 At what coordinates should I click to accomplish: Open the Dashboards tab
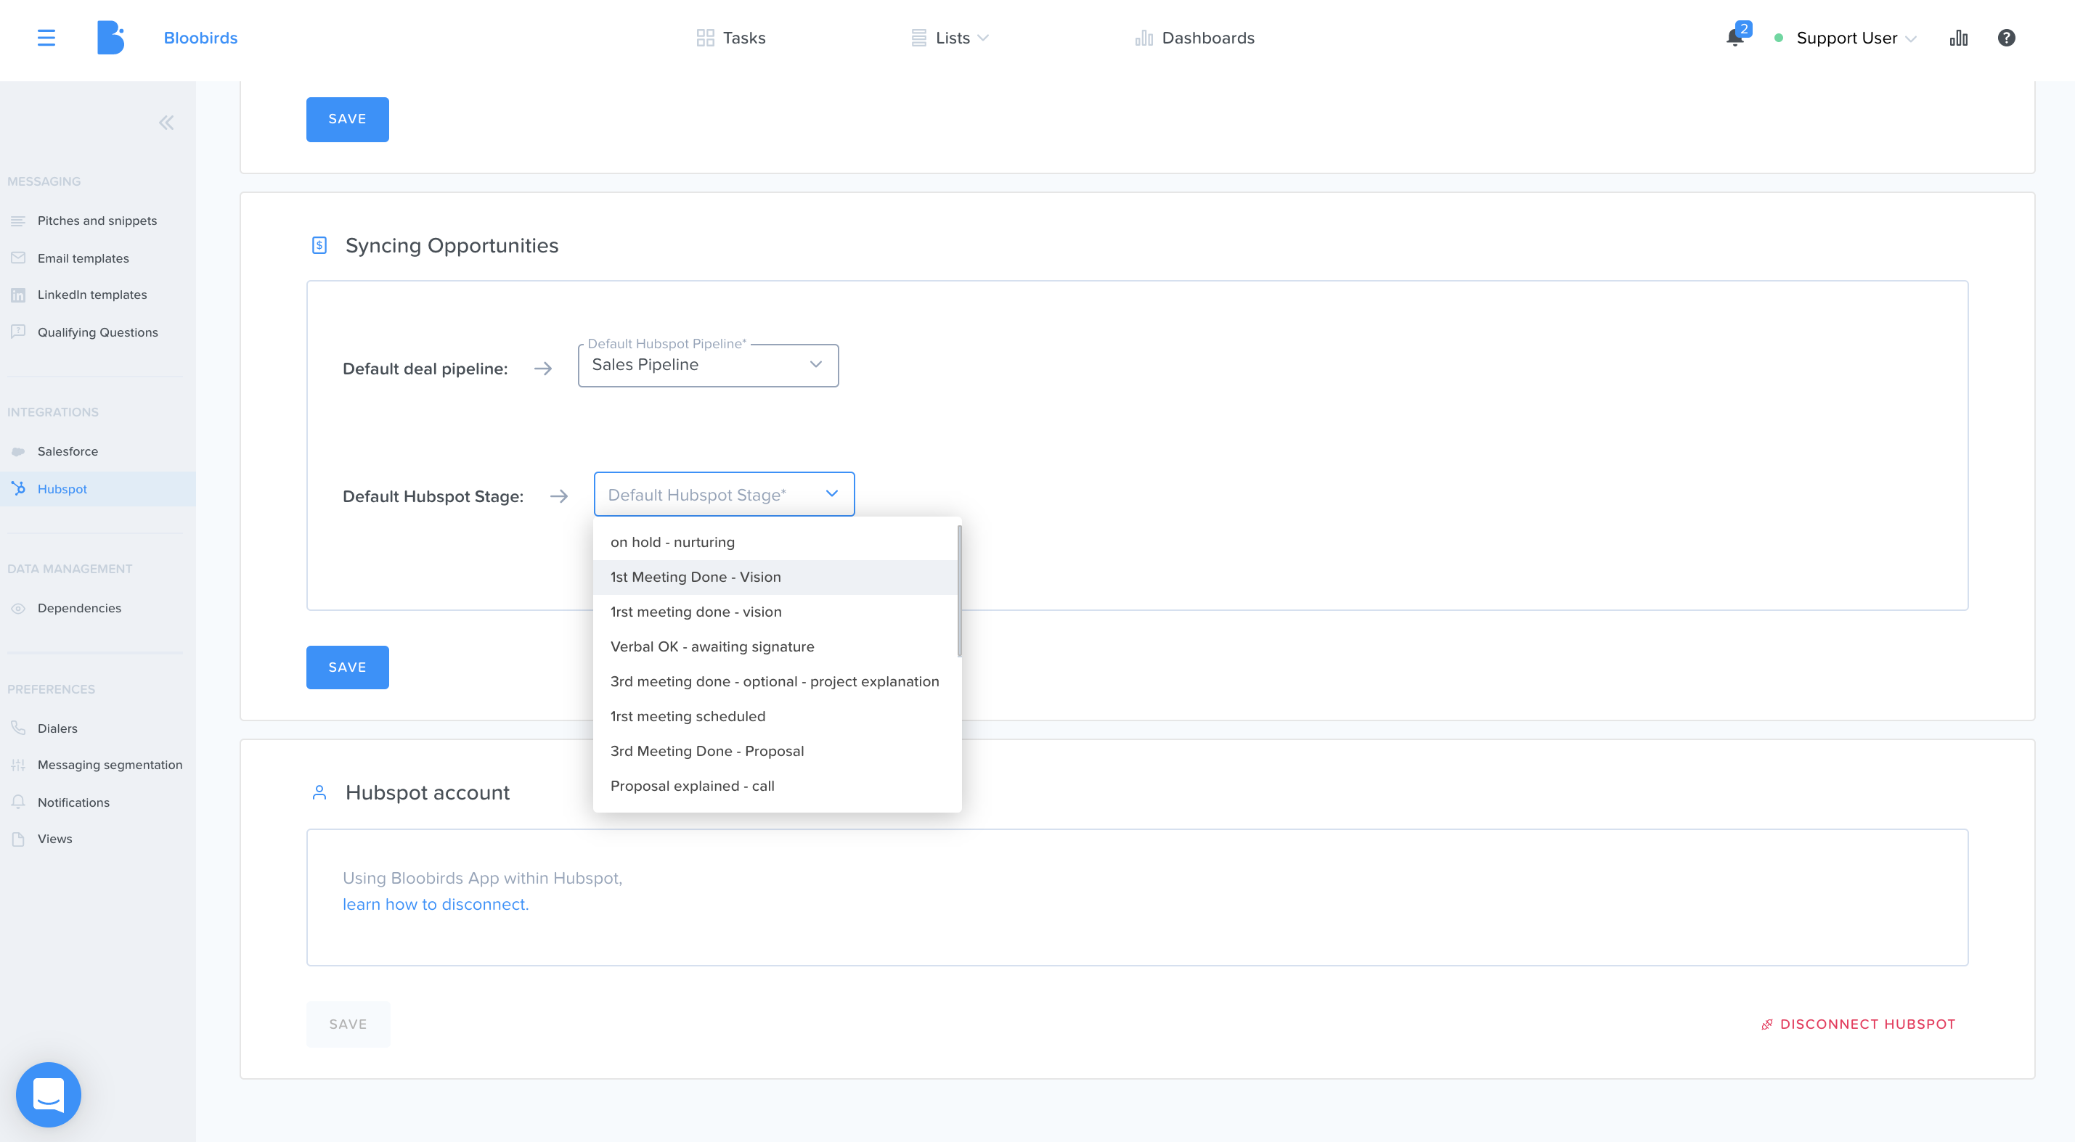pos(1194,38)
